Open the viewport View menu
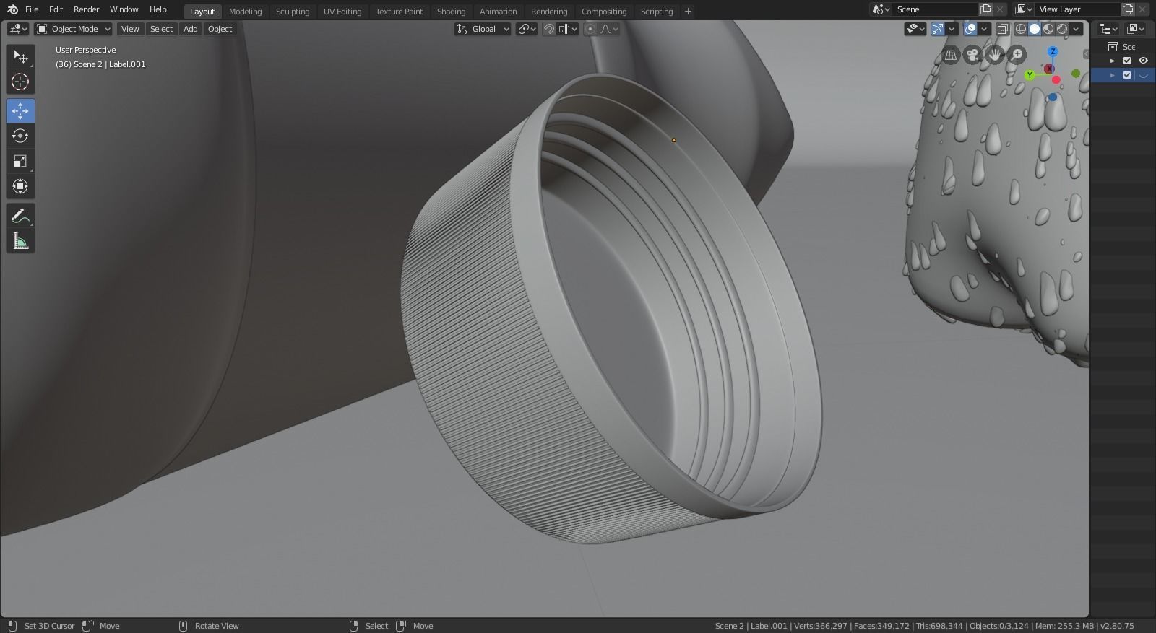The image size is (1156, 633). 130,29
